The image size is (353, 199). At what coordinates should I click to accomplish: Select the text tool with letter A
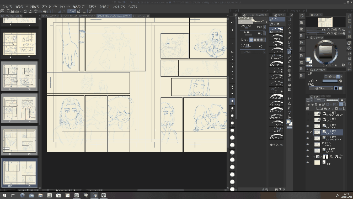pos(289,103)
